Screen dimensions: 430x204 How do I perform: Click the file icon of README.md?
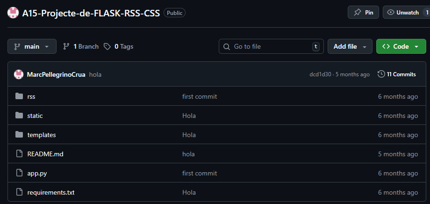(19, 154)
